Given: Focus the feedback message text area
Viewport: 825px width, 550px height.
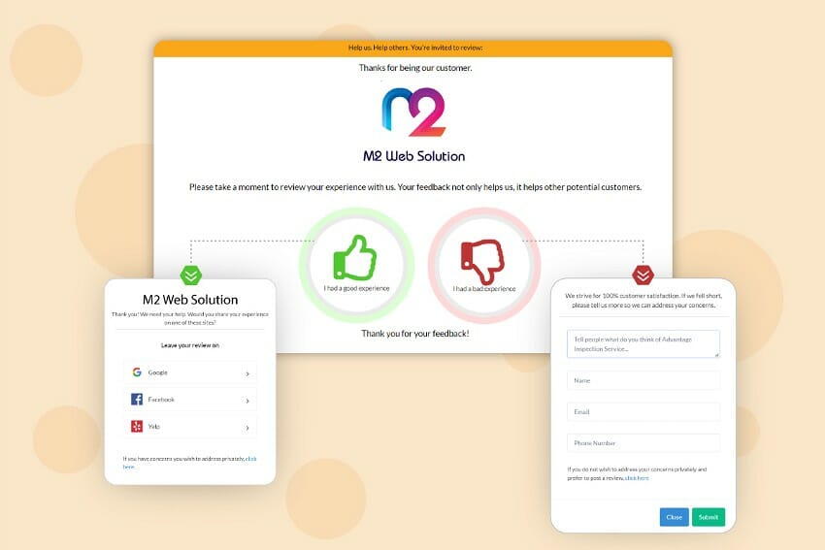Looking at the screenshot, I should (x=643, y=344).
